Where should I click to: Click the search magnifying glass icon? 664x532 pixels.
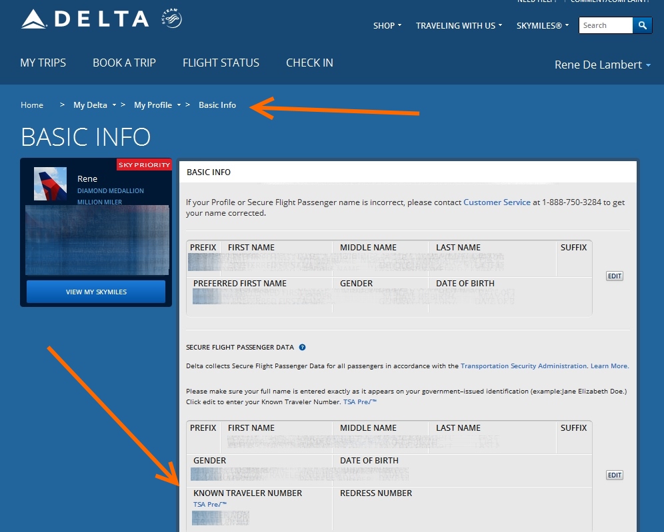click(641, 25)
